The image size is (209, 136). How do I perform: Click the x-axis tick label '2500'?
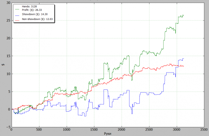click(149, 130)
